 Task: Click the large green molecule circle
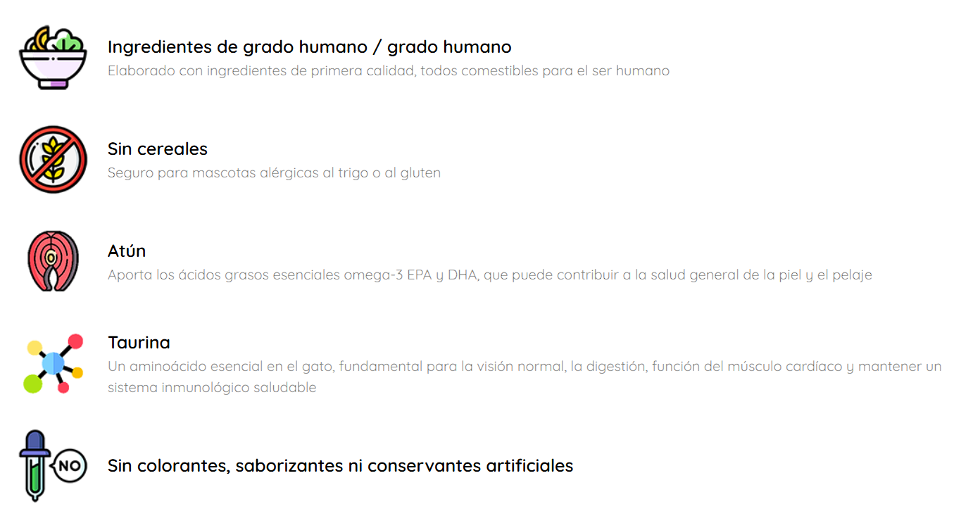[x=33, y=384]
